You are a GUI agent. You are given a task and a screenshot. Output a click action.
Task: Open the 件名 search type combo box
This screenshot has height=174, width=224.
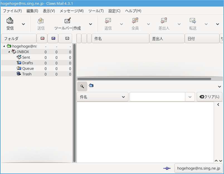(x=103, y=97)
